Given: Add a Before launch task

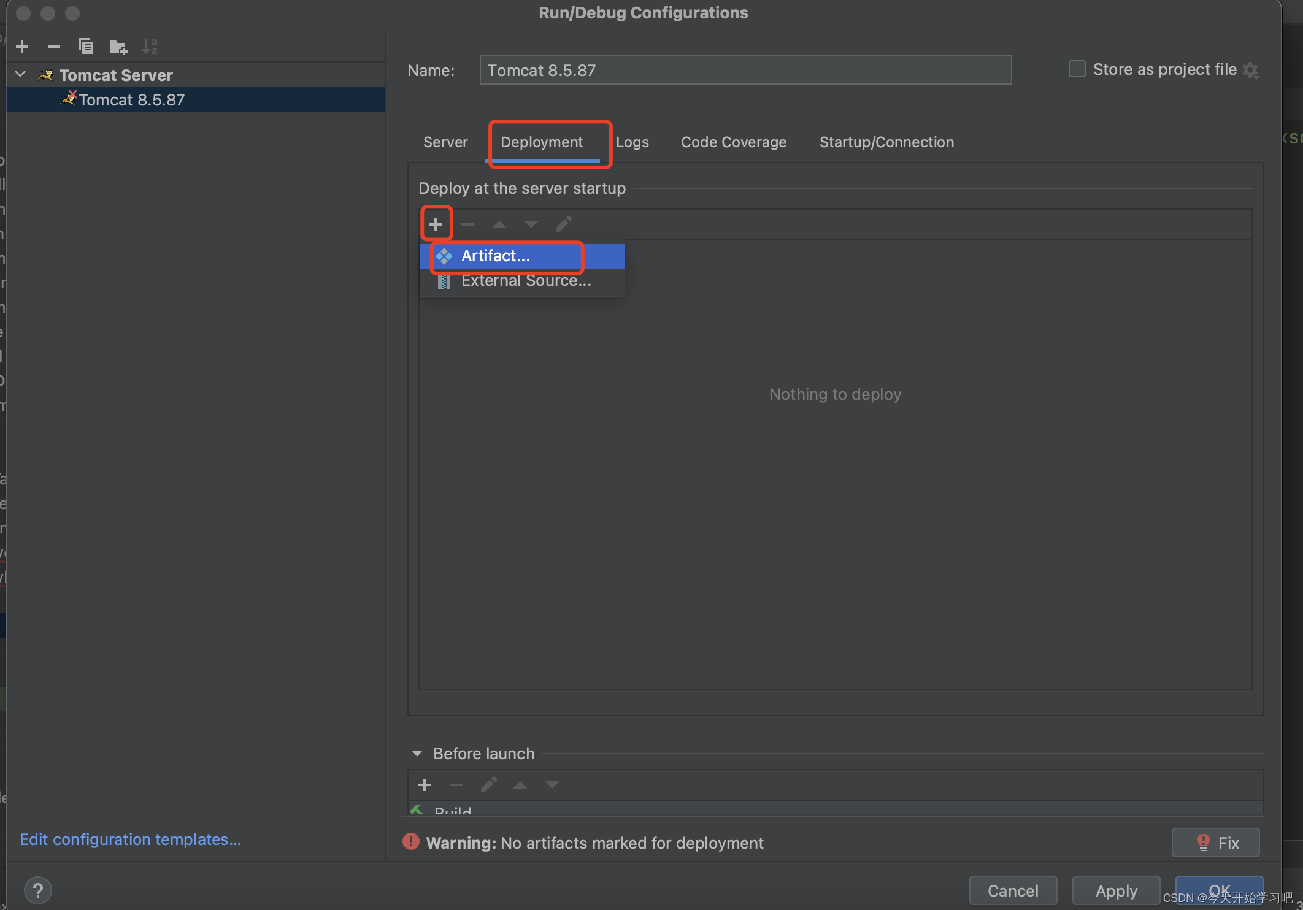Looking at the screenshot, I should (x=425, y=785).
